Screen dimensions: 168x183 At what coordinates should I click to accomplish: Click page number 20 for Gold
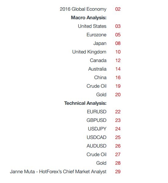tap(118, 95)
